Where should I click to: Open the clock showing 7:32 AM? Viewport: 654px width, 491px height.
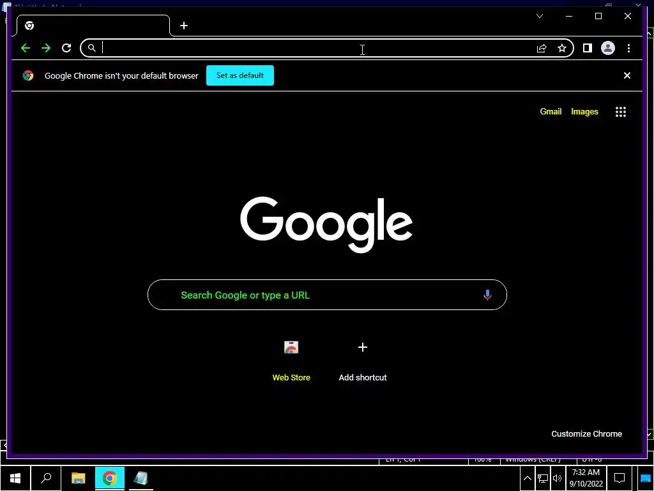click(x=586, y=478)
